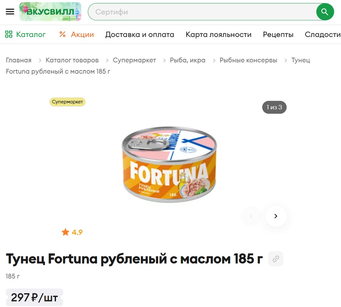This screenshot has height=307, width=341.
Task: Open Карта лояльности page
Action: (x=218, y=34)
